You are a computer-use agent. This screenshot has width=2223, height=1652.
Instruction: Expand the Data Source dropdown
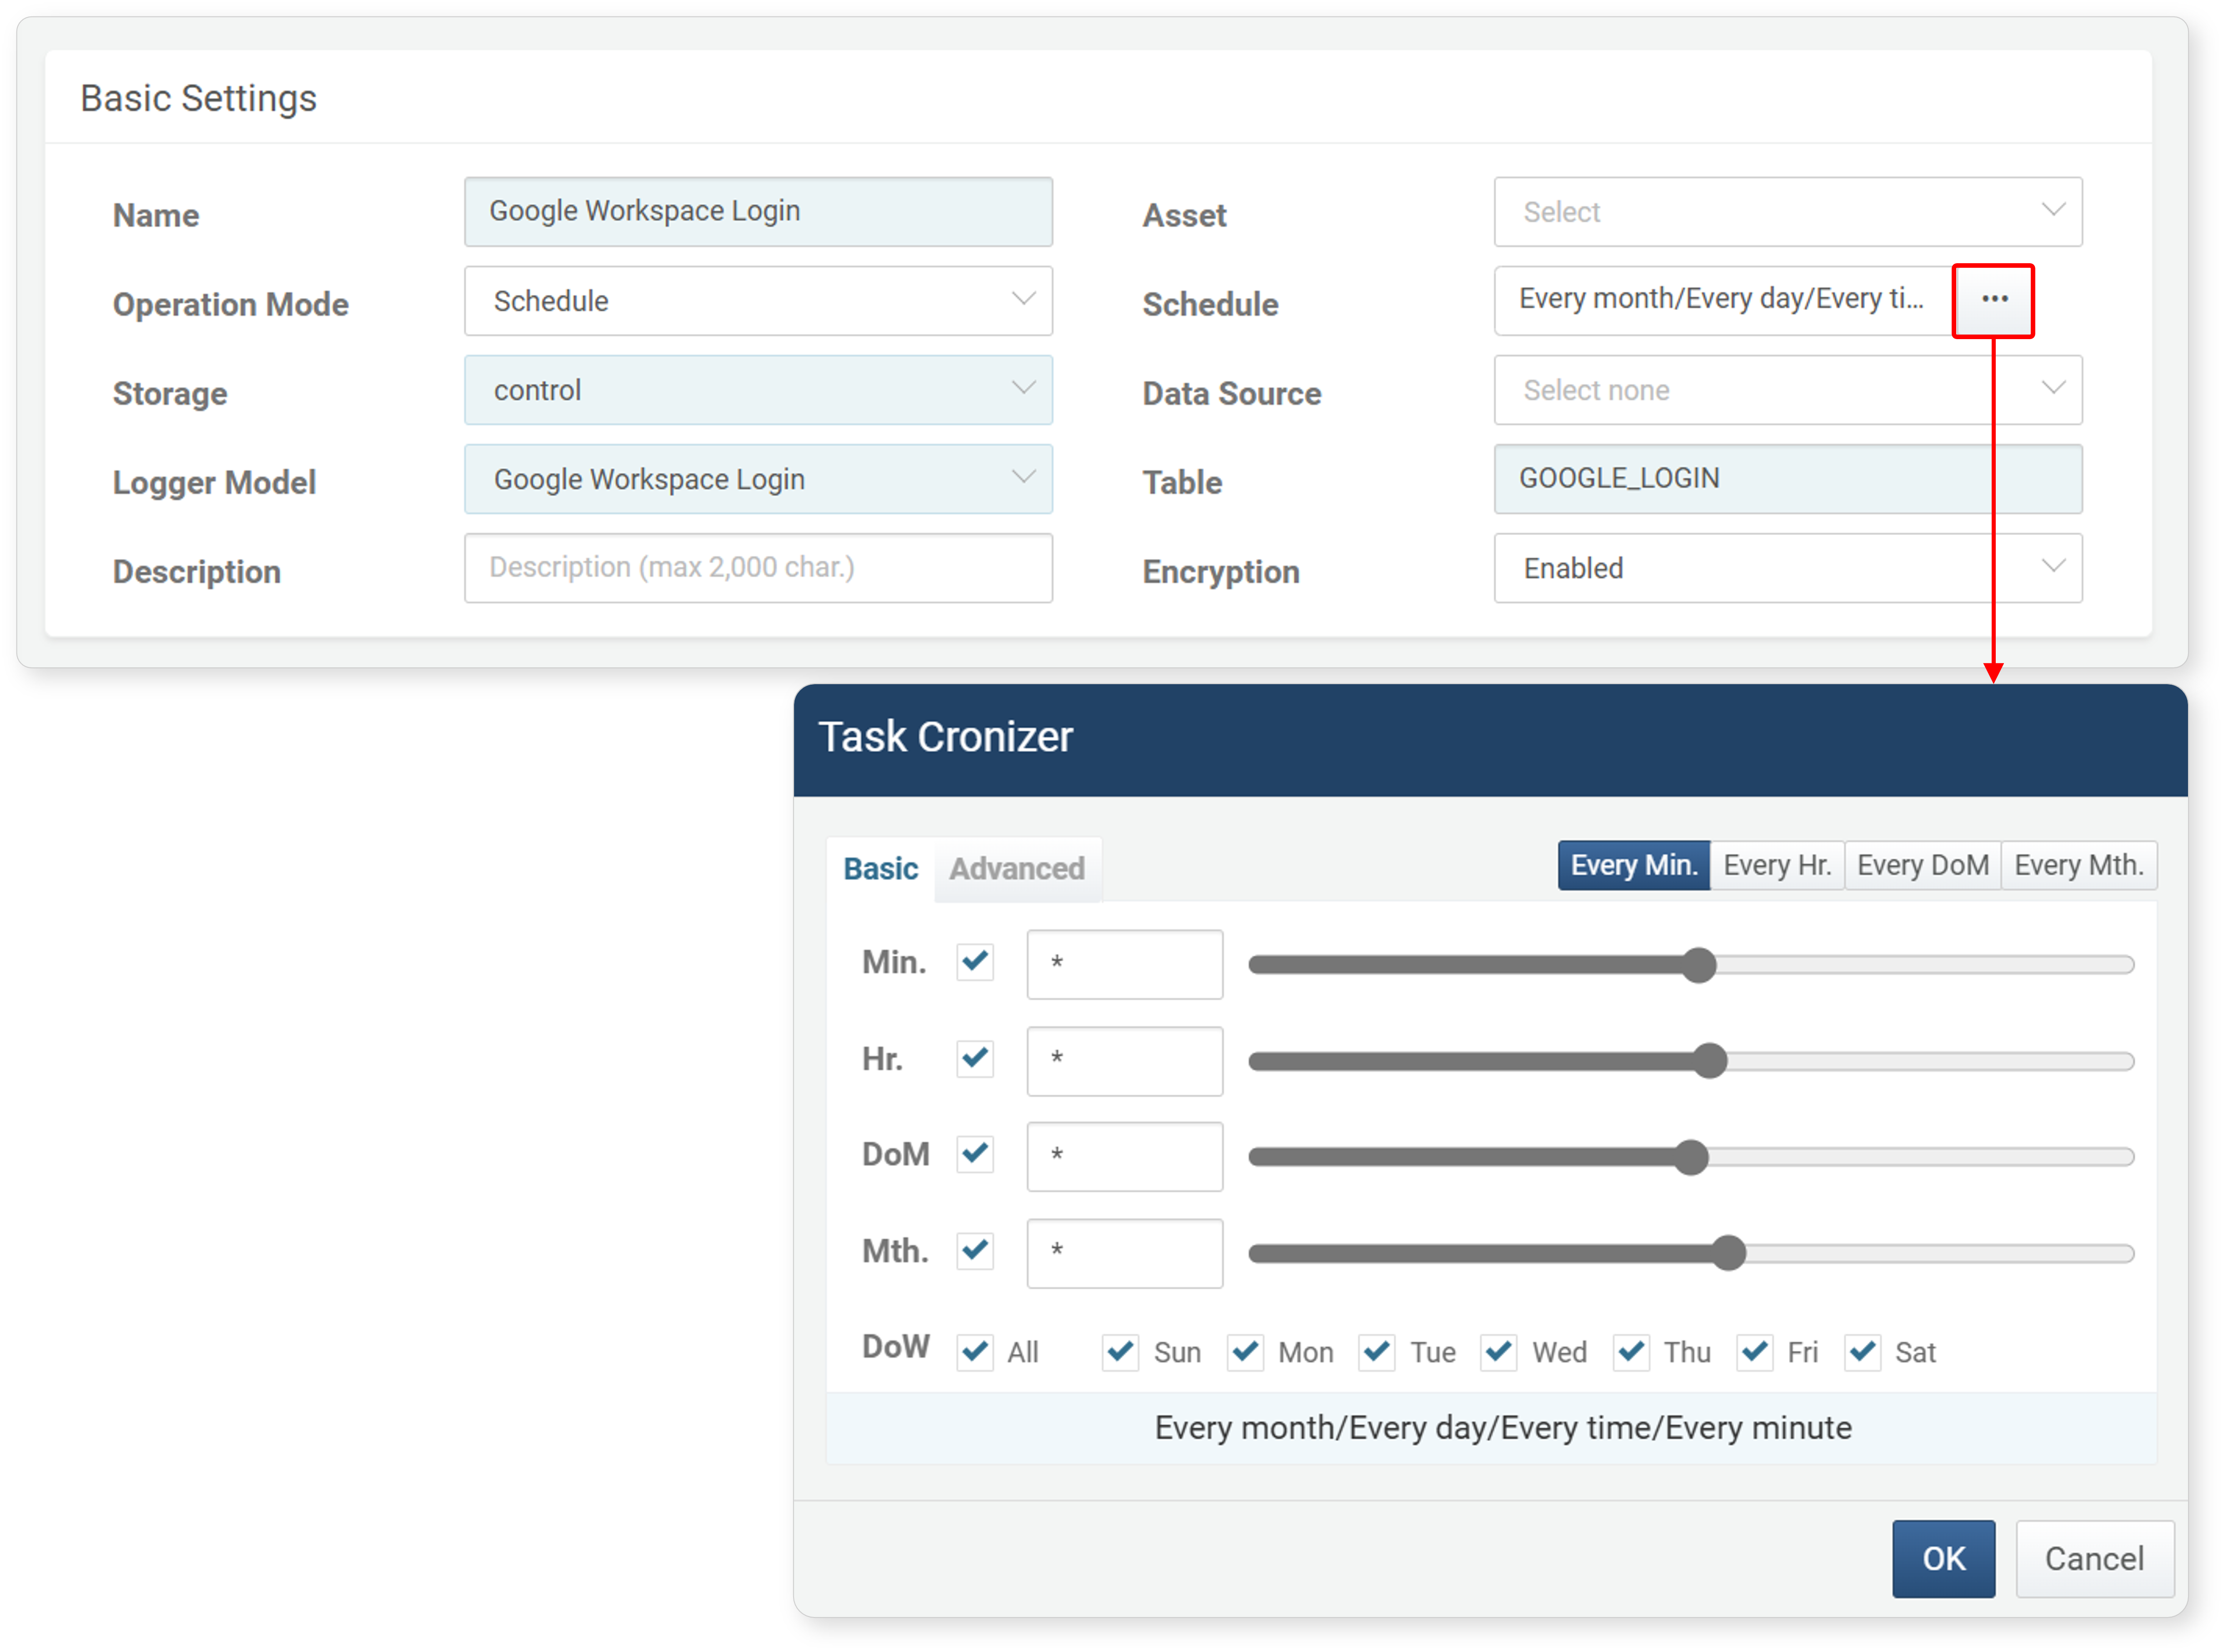(1787, 390)
